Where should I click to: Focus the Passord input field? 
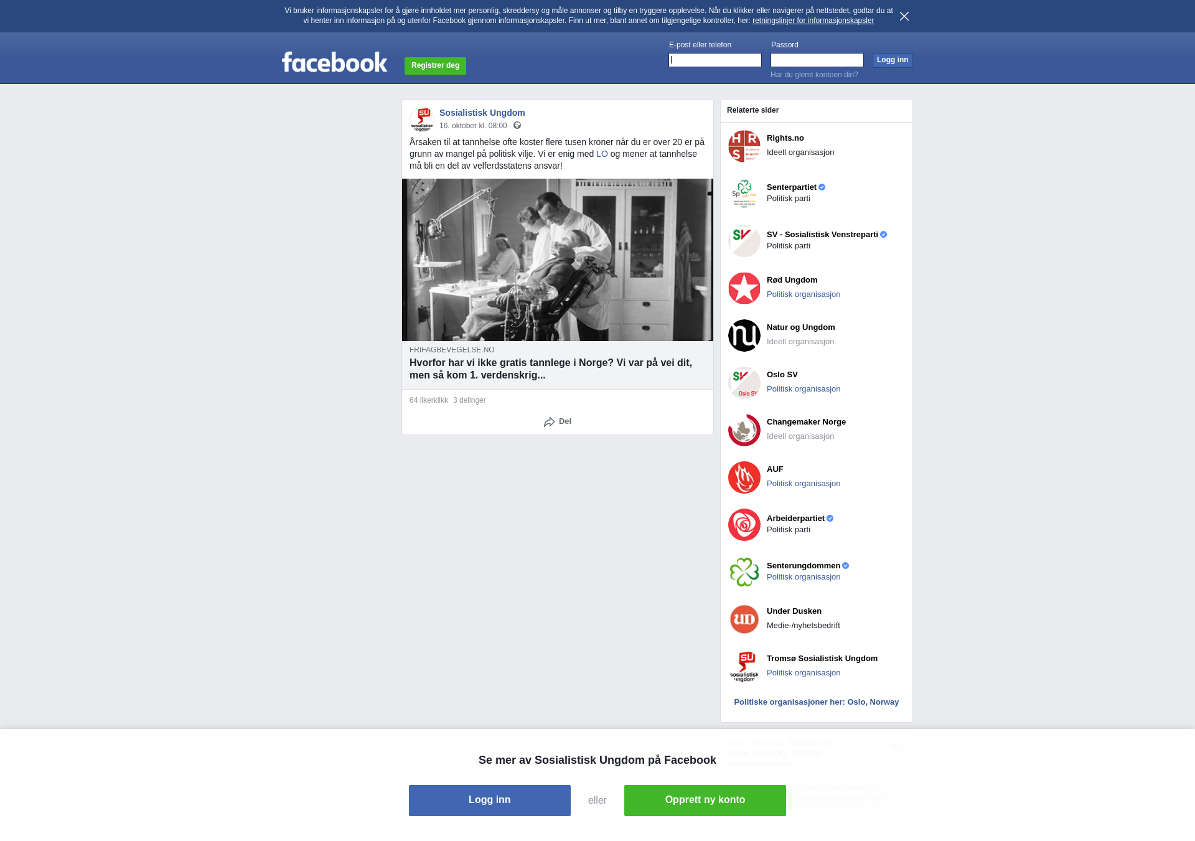(817, 60)
